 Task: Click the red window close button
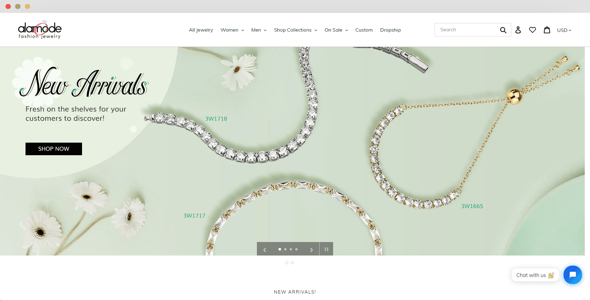[8, 6]
